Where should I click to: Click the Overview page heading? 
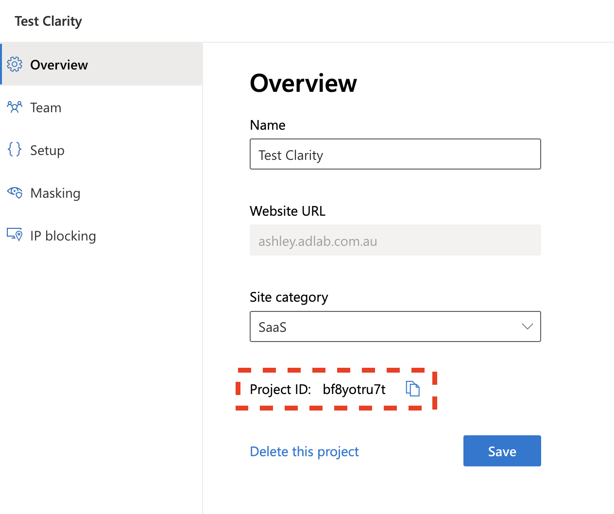pyautogui.click(x=303, y=83)
